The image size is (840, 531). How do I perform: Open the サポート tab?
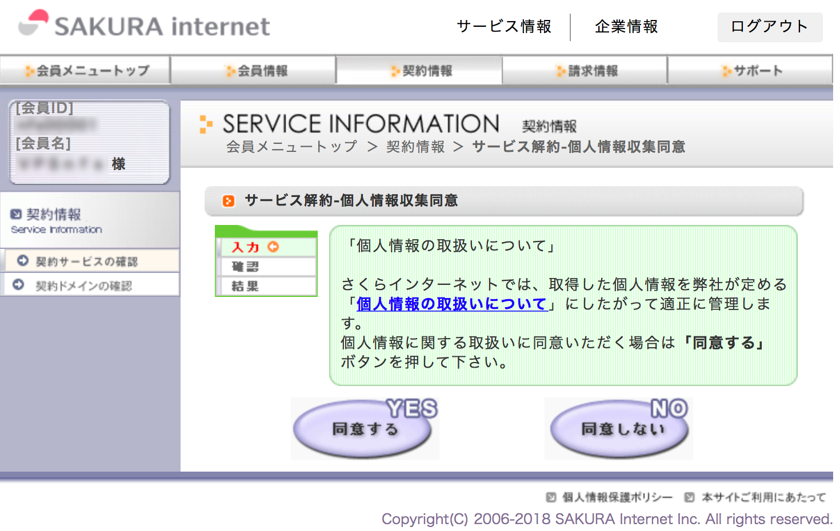751,71
